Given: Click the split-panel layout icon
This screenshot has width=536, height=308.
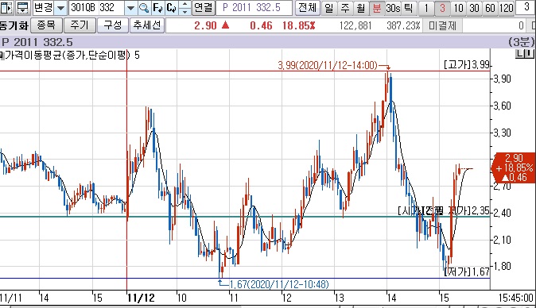Looking at the screenshot, I should pos(6,7).
